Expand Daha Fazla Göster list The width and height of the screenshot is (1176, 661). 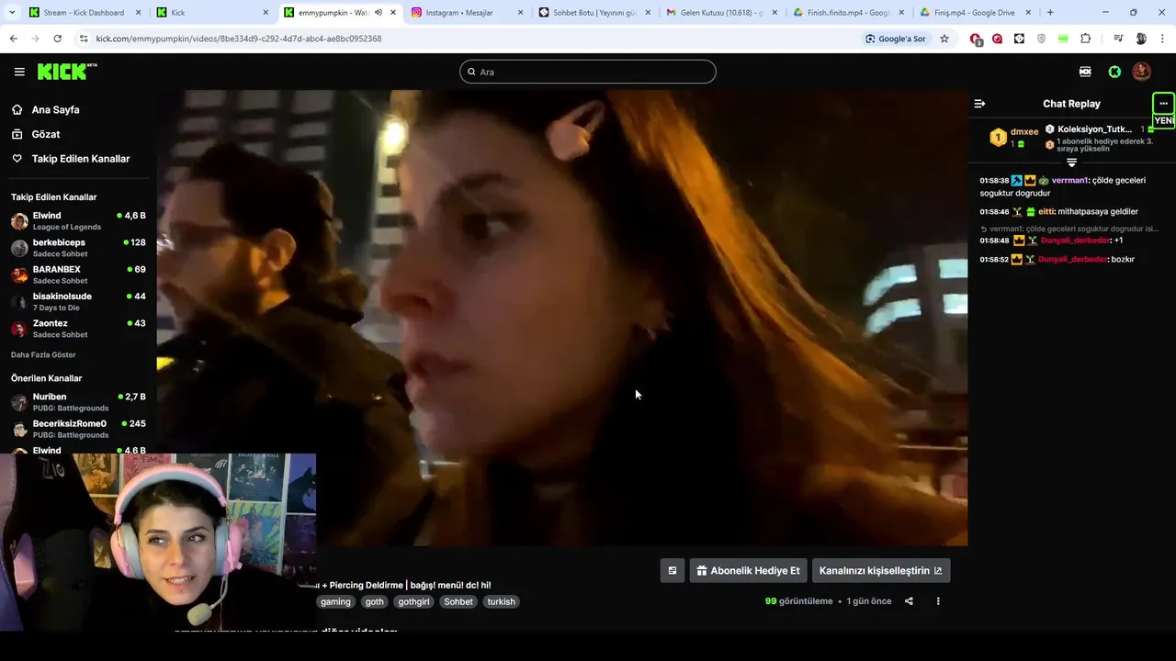(43, 354)
